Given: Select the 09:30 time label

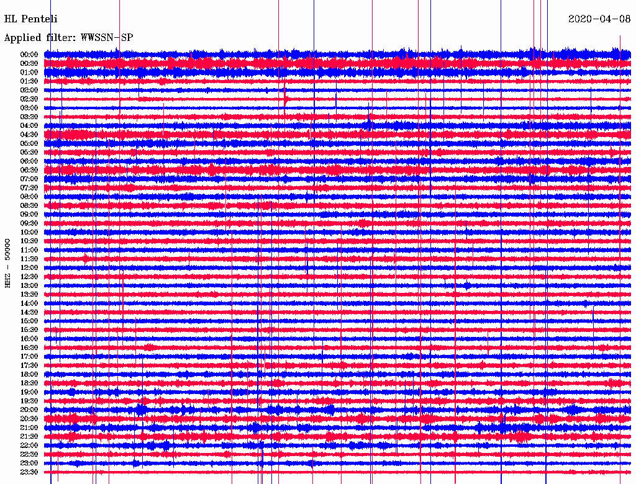Looking at the screenshot, I should pyautogui.click(x=29, y=223).
